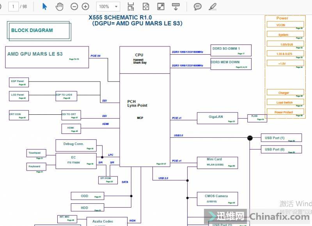Viewport: 312px width, 226px height.
Task: Select the highlighter pen tool
Action: coord(212,7)
